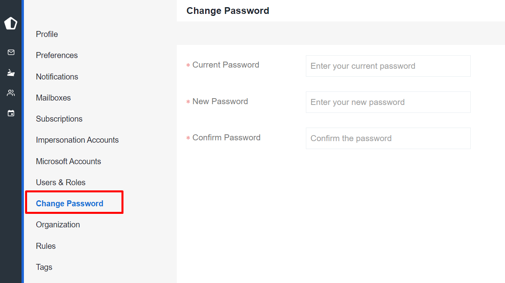Open the calendar icon in sidebar
This screenshot has width=505, height=283.
(x=11, y=113)
